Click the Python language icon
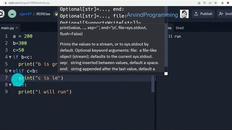This screenshot has width=232, height=130. click(x=56, y=14)
